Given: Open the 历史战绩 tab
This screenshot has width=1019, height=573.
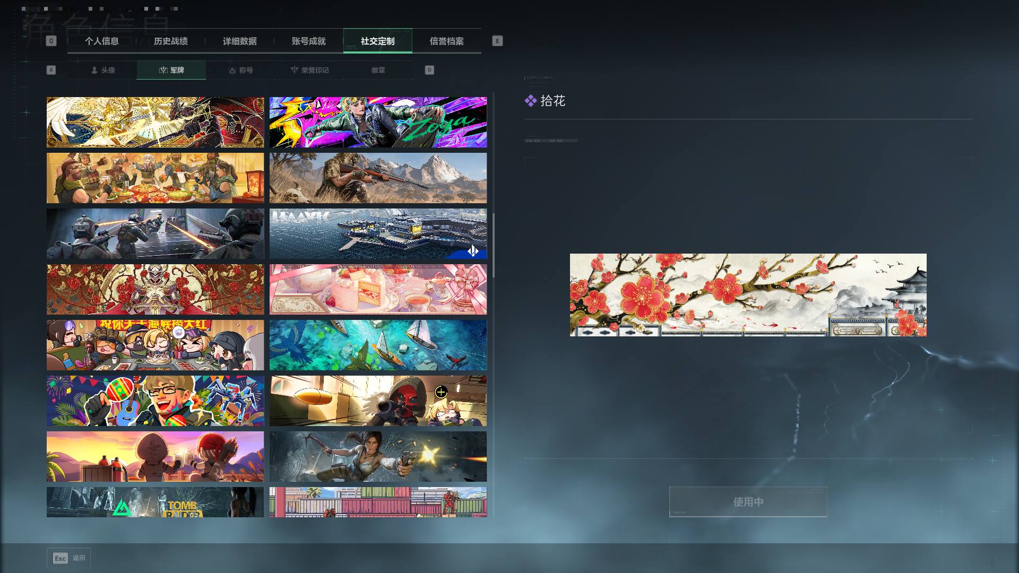Looking at the screenshot, I should pyautogui.click(x=171, y=41).
